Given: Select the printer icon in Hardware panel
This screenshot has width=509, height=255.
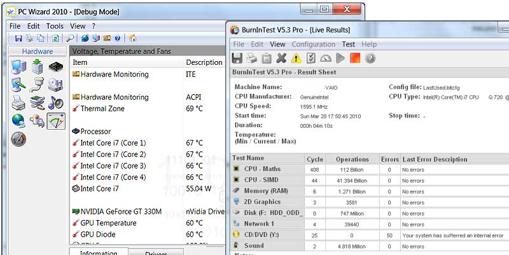Looking at the screenshot, I should [x=18, y=103].
